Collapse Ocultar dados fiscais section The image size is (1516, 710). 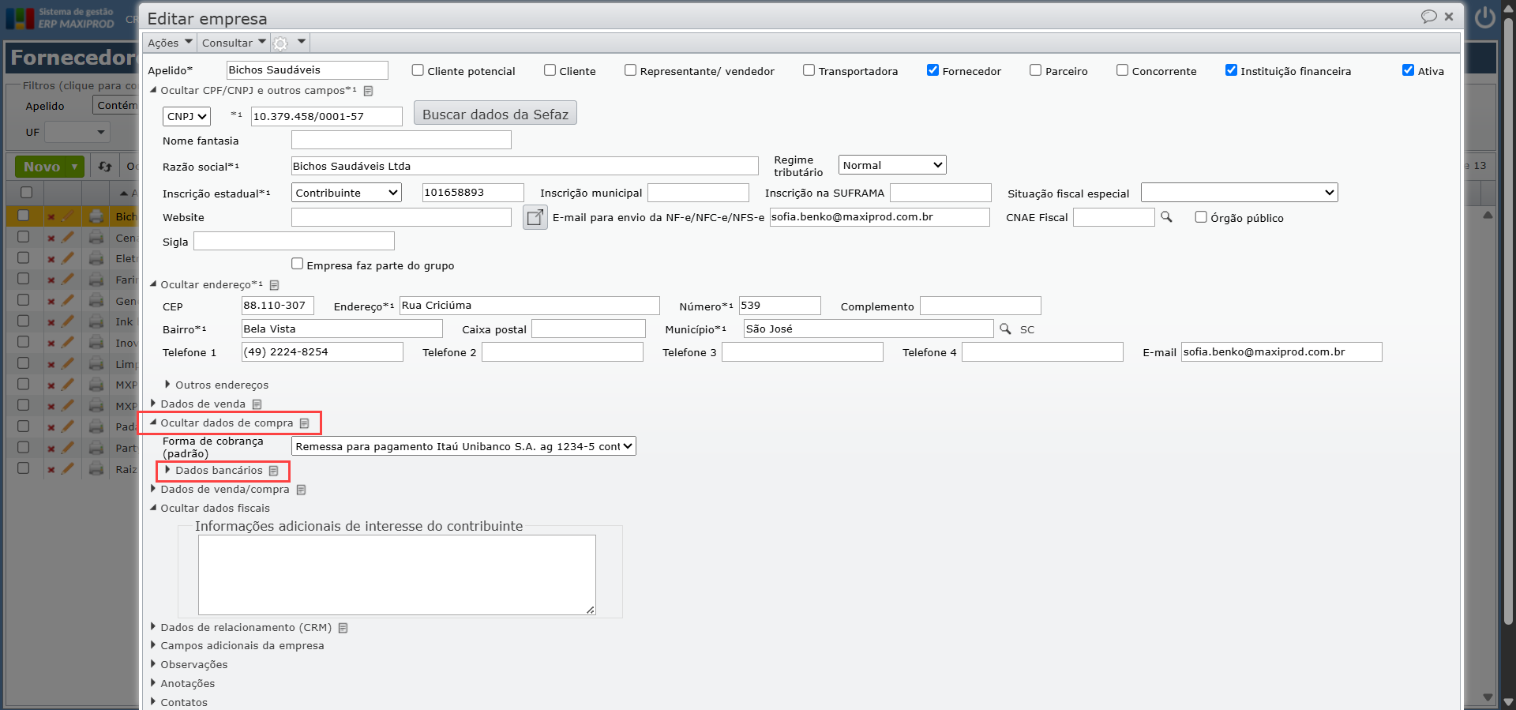pyautogui.click(x=209, y=508)
